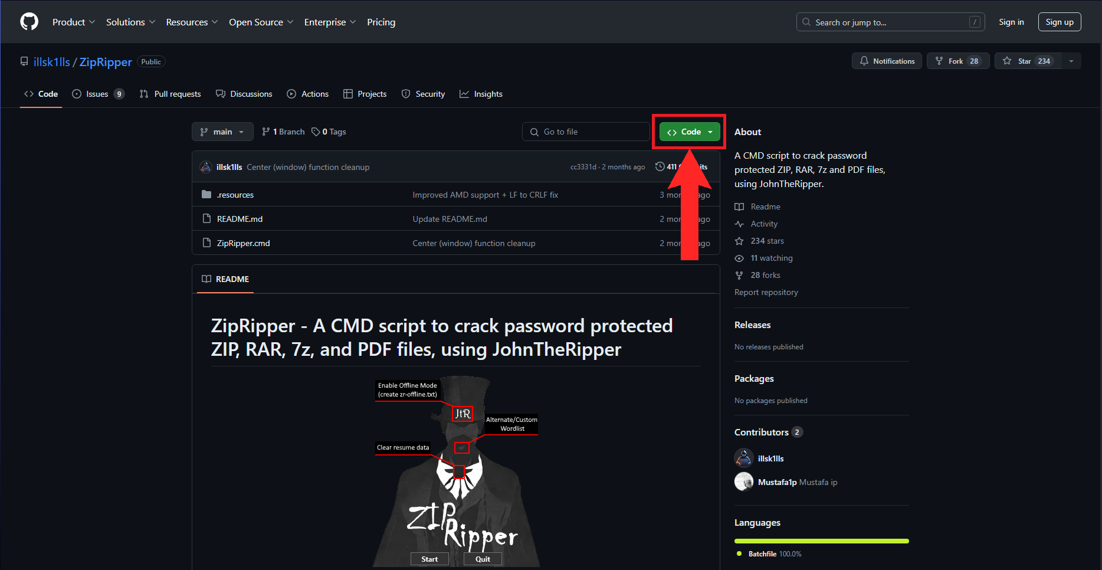This screenshot has width=1102, height=570.
Task: Expand the Solutions menu
Action: pos(131,22)
